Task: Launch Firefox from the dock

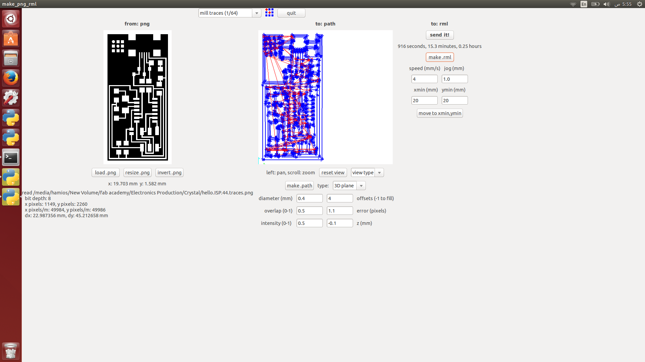Action: (11, 78)
